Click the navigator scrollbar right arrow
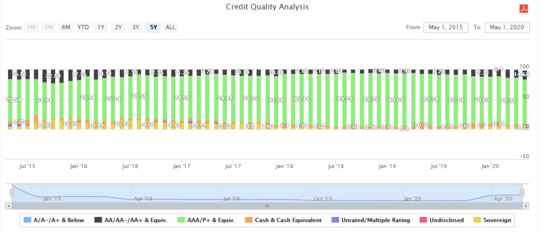 (526, 205)
